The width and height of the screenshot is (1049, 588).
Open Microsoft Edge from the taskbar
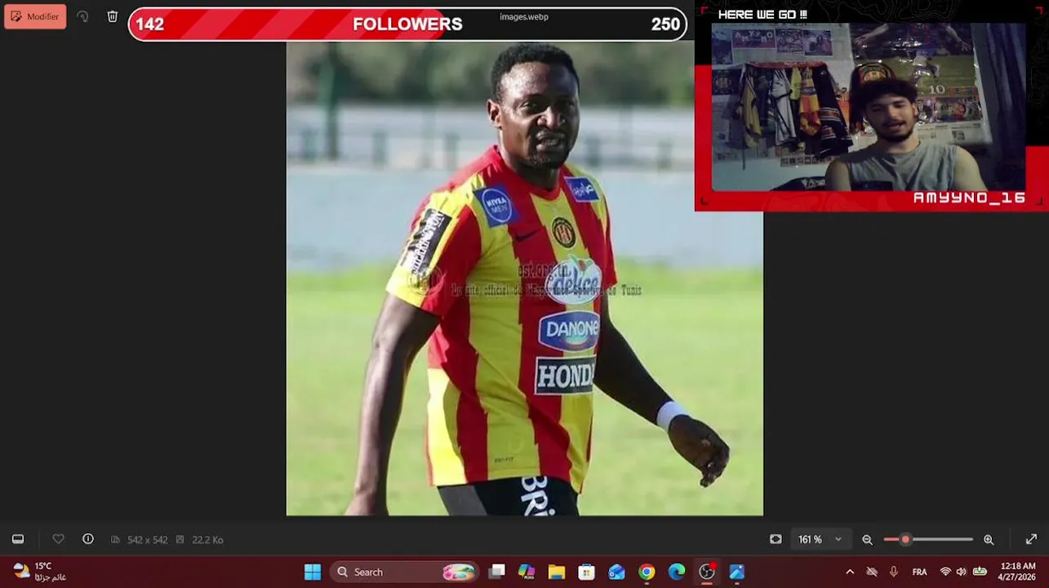(677, 572)
